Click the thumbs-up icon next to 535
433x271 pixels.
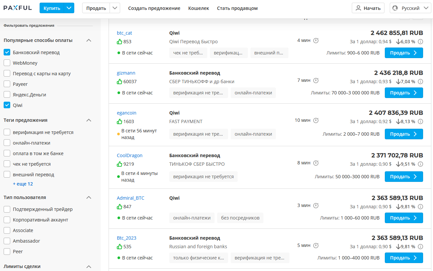(119, 247)
